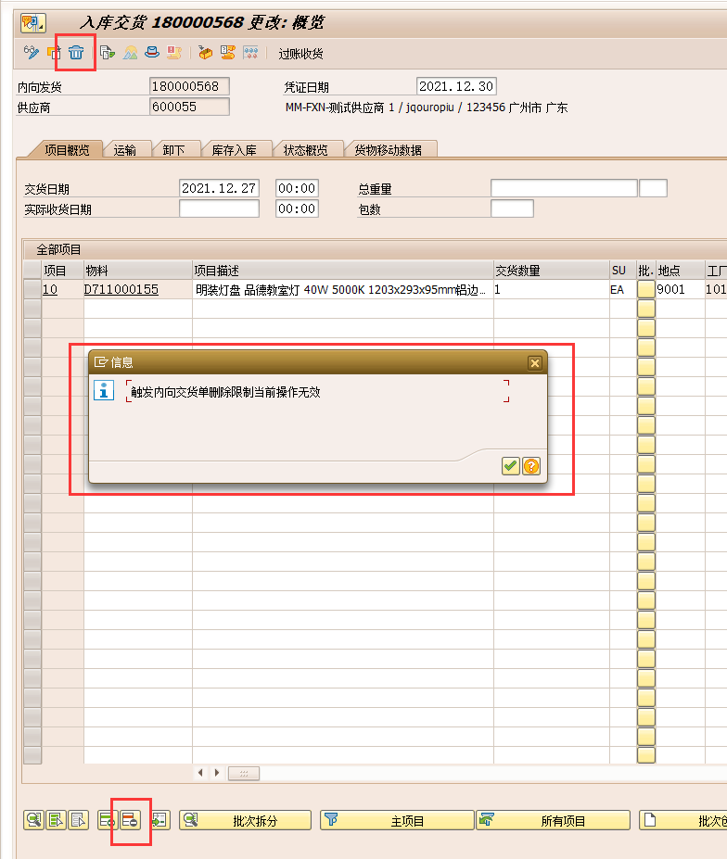Click the 主项目 filter button

click(x=397, y=820)
